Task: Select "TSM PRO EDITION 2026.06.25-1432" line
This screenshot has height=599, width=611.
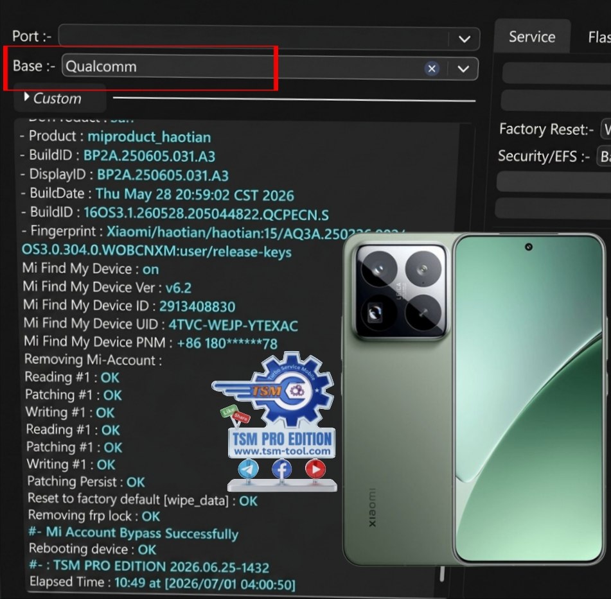Action: pyautogui.click(x=149, y=566)
